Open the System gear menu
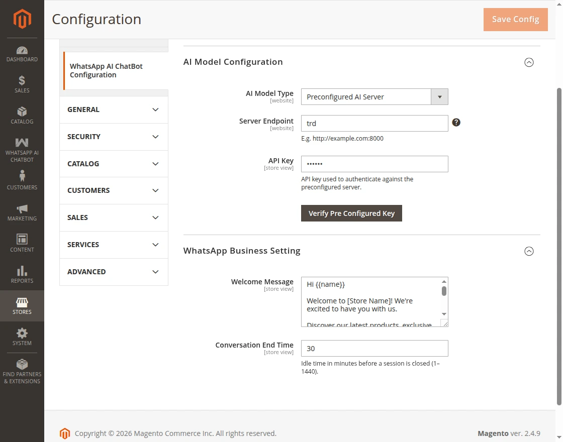 click(22, 337)
